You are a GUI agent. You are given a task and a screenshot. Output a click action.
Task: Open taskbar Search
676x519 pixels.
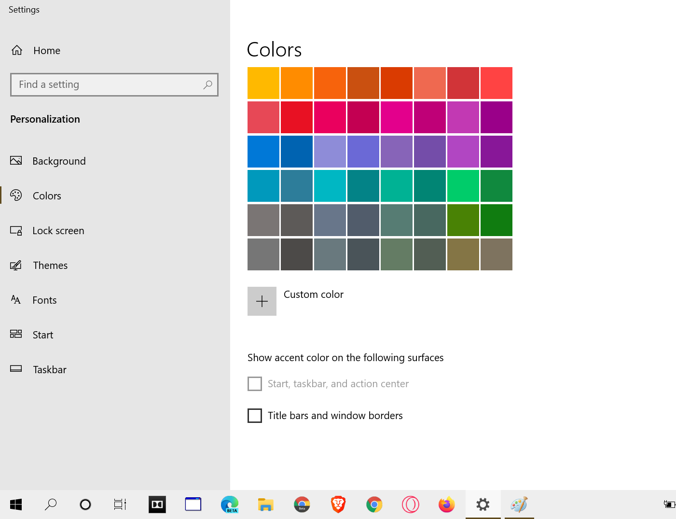pyautogui.click(x=51, y=505)
